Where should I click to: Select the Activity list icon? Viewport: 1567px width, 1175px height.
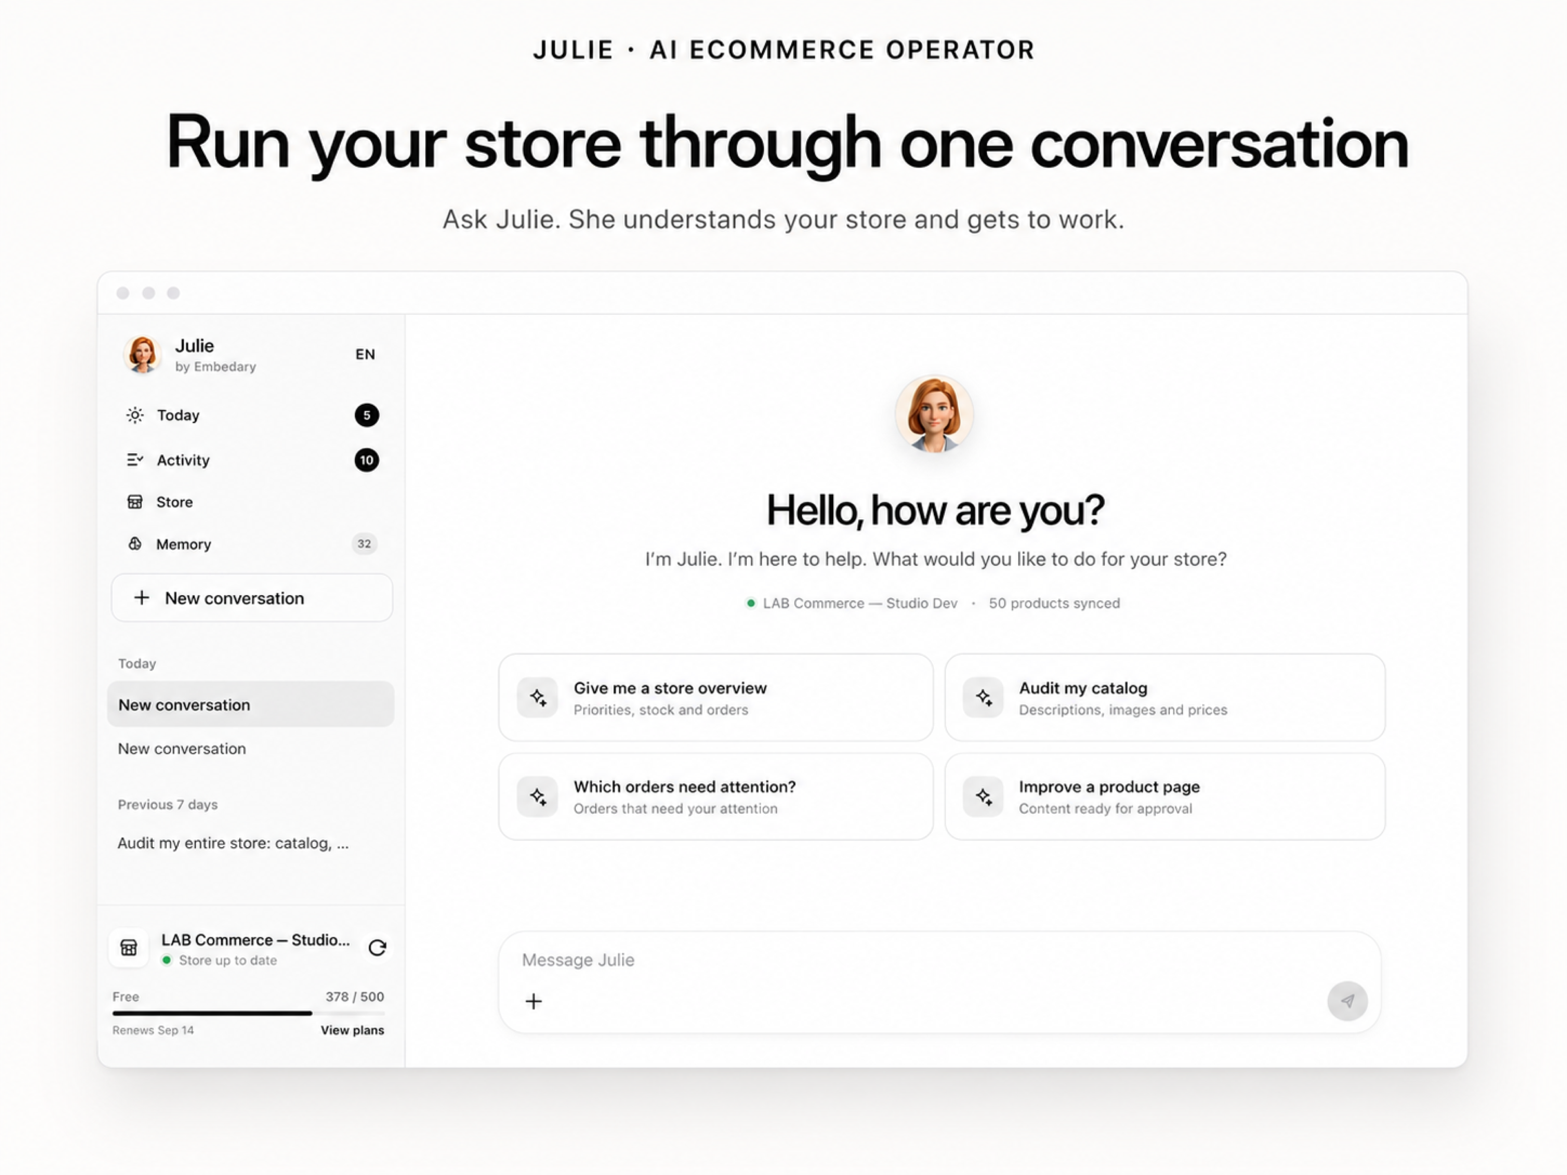coord(135,461)
